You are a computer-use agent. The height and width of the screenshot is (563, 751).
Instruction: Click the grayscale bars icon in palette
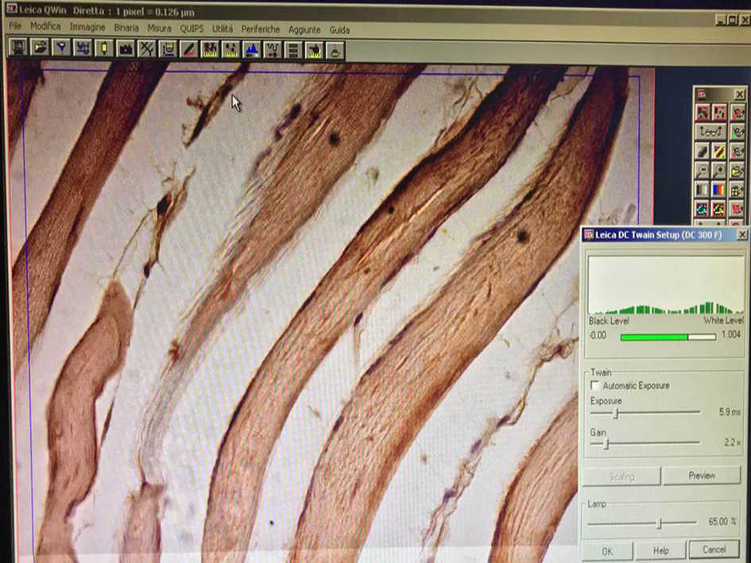point(703,190)
